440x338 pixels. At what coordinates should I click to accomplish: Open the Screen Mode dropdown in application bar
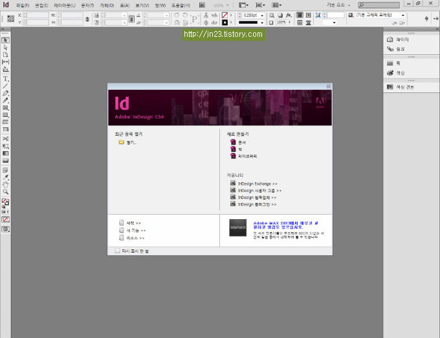[260, 5]
